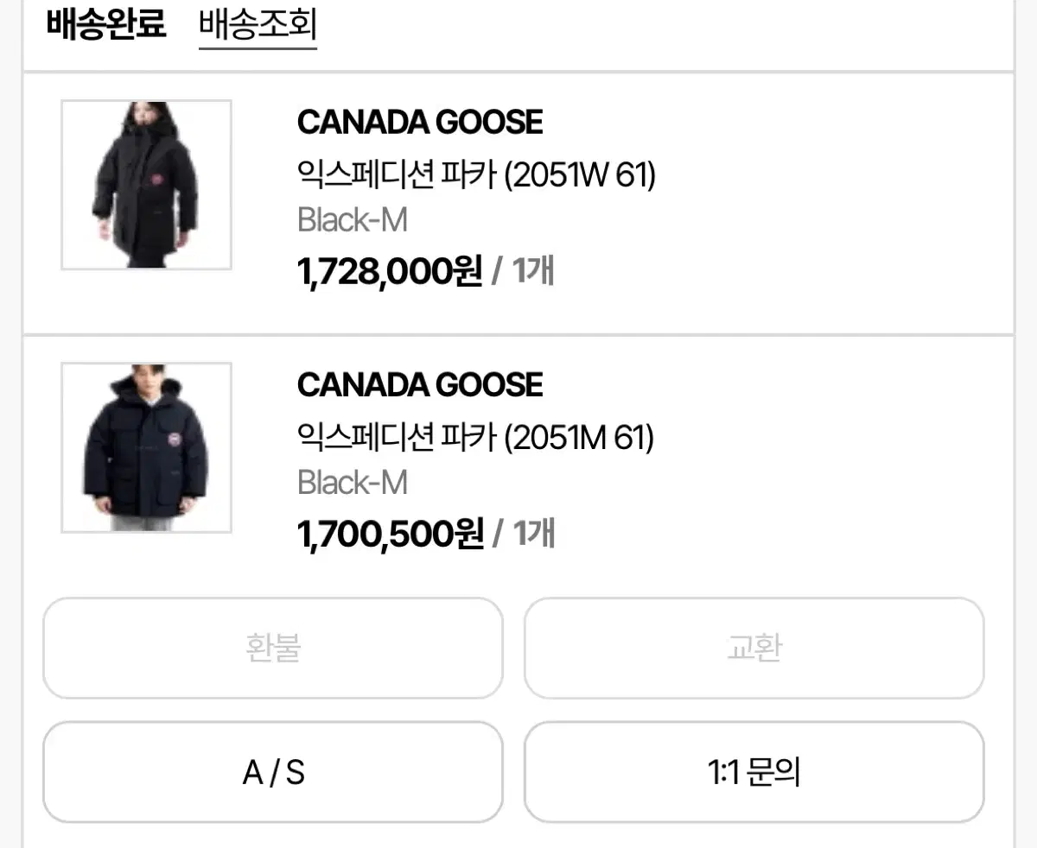Viewport: 1037px width, 848px height.
Task: Click the 1,700,500원 price
Action: (390, 535)
